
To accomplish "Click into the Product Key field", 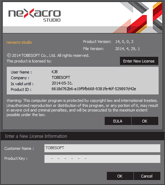I will click(x=102, y=159).
